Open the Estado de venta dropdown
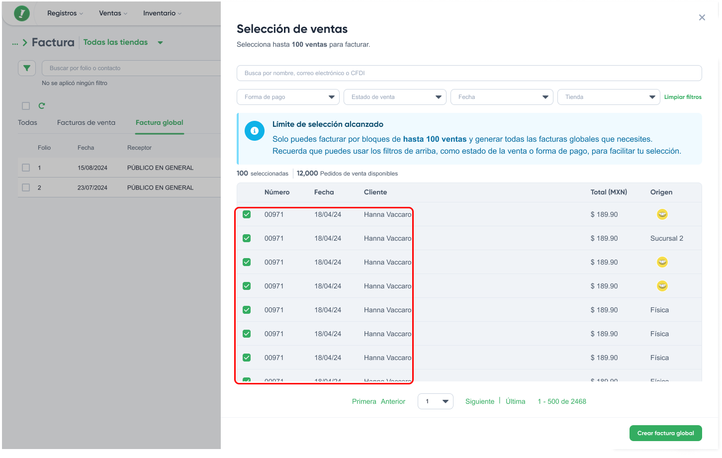Screen dimensions: 722x458 [x=395, y=97]
